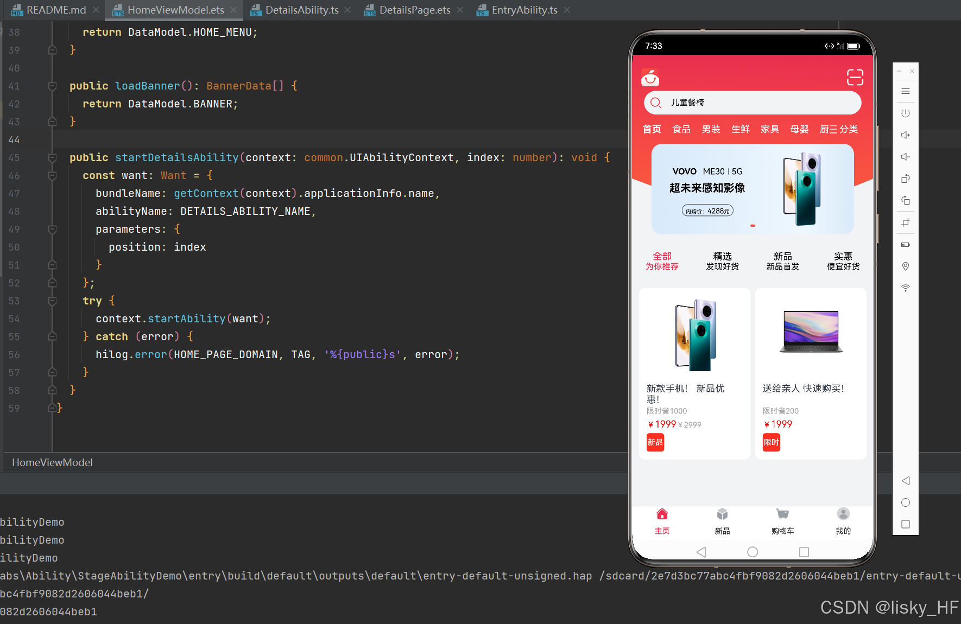The width and height of the screenshot is (961, 624).
Task: Take emulator screenshot with crop icon
Action: point(905,222)
